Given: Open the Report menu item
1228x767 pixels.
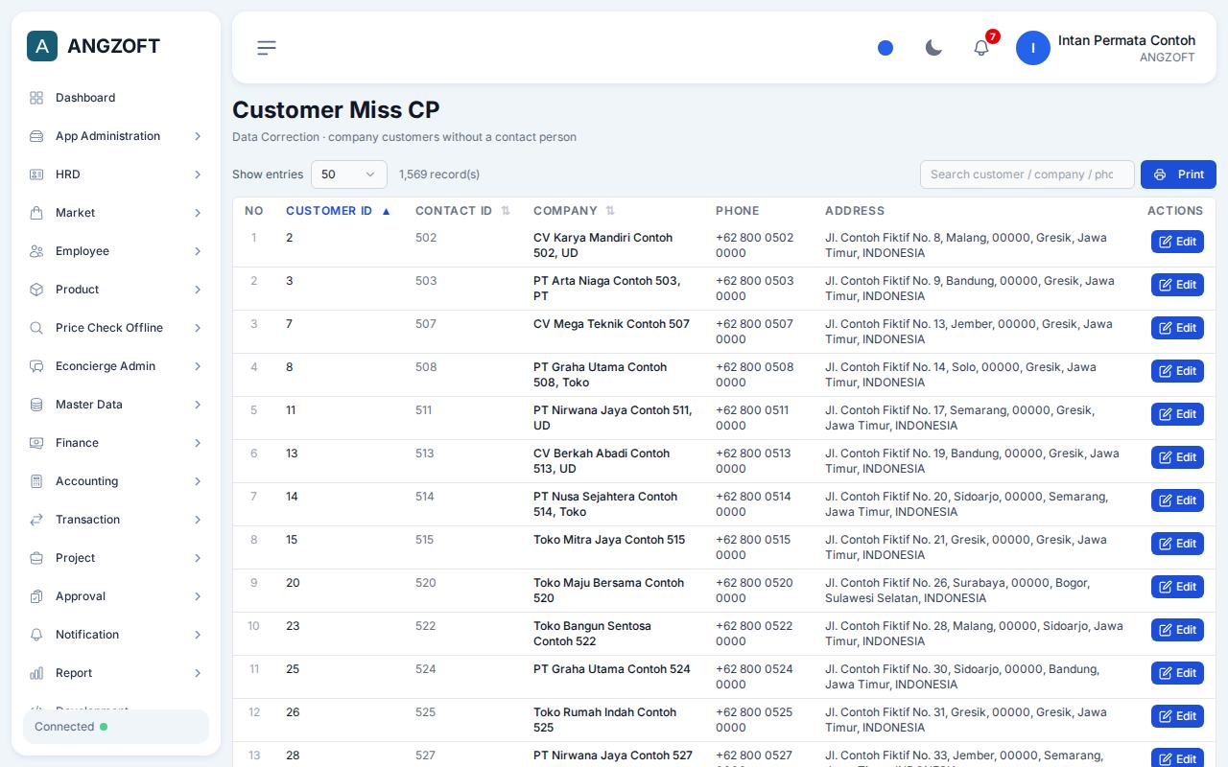Looking at the screenshot, I should click(x=116, y=673).
